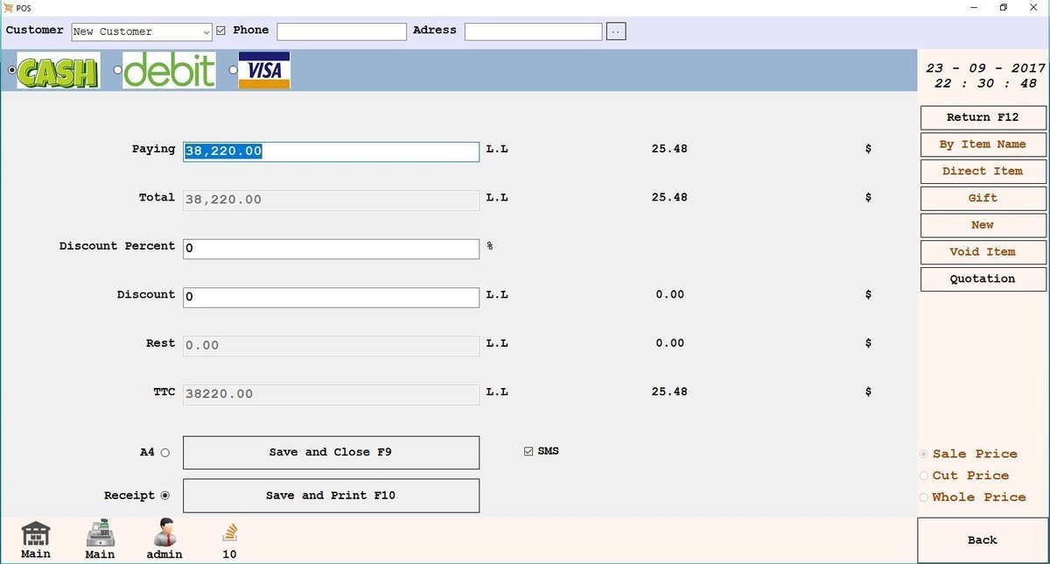This screenshot has height=564, width=1050.
Task: Click the New button
Action: (x=983, y=225)
